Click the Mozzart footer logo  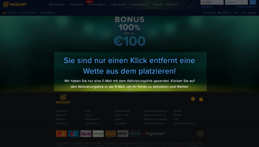point(63,99)
